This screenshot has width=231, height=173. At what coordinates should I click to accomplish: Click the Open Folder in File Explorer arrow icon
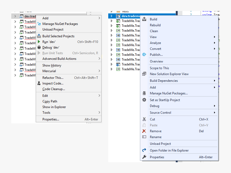tap(144, 150)
